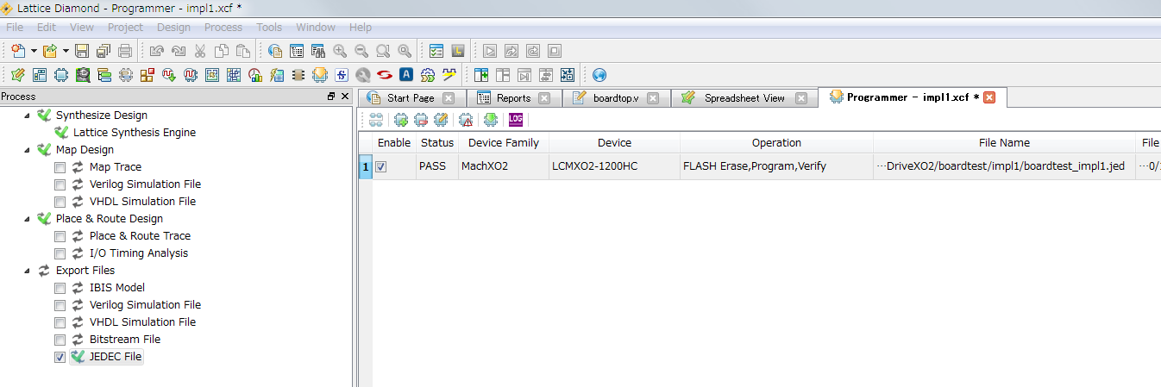The width and height of the screenshot is (1161, 387).
Task: Click the Find in Files binoculars icon
Action: (318, 50)
